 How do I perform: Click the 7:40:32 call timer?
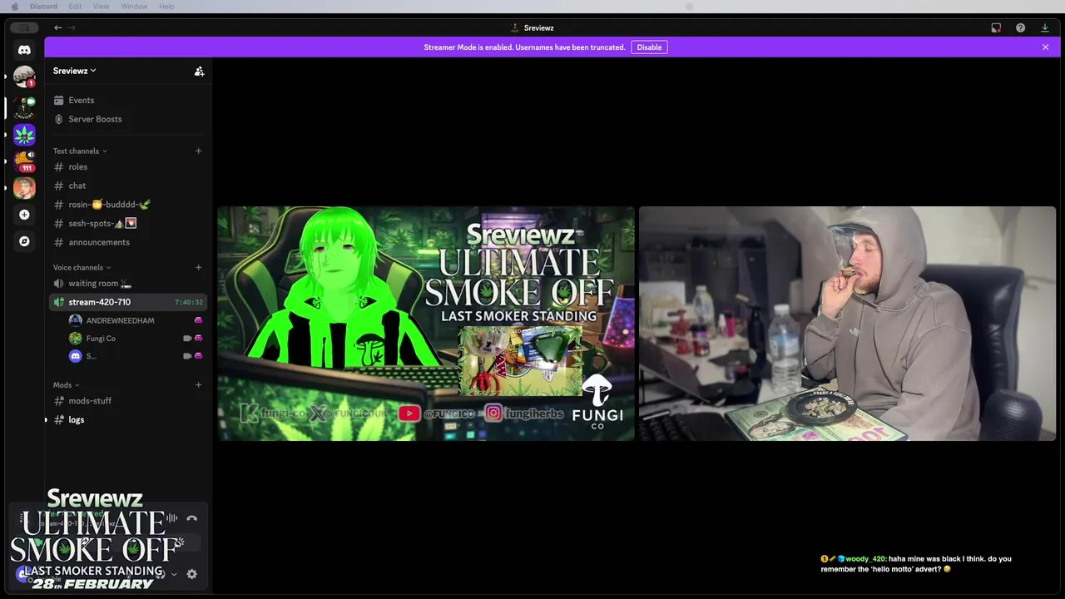pyautogui.click(x=189, y=302)
